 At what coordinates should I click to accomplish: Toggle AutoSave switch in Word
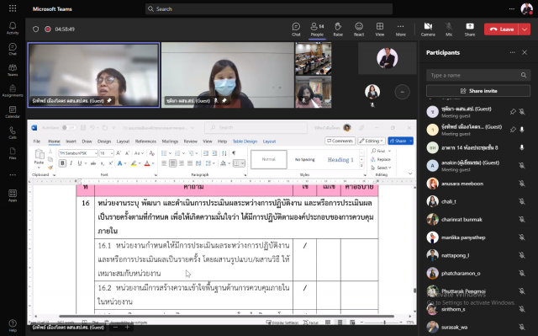69,127
